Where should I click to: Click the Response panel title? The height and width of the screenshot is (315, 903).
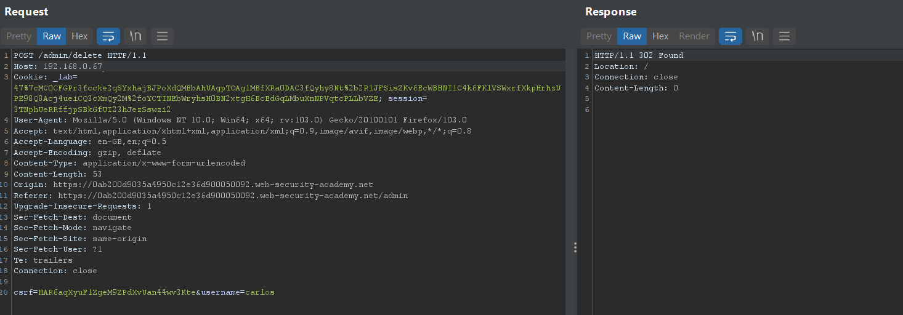[x=611, y=12]
